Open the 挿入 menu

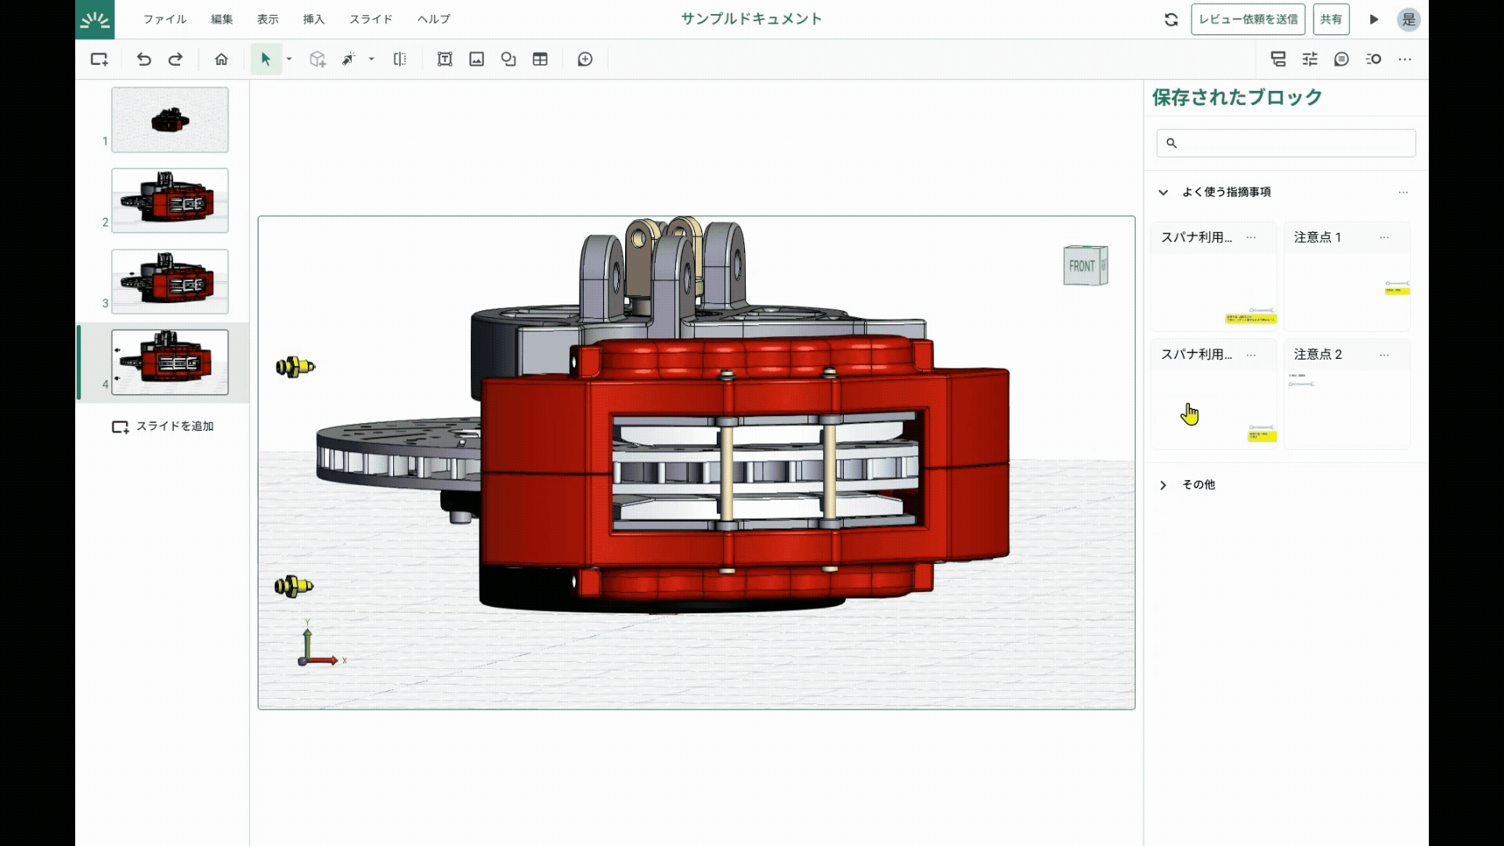coord(313,20)
